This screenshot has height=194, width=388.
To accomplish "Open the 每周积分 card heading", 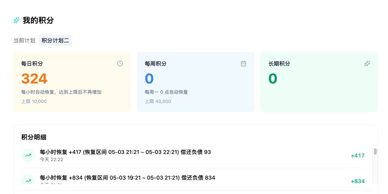I will tap(156, 64).
